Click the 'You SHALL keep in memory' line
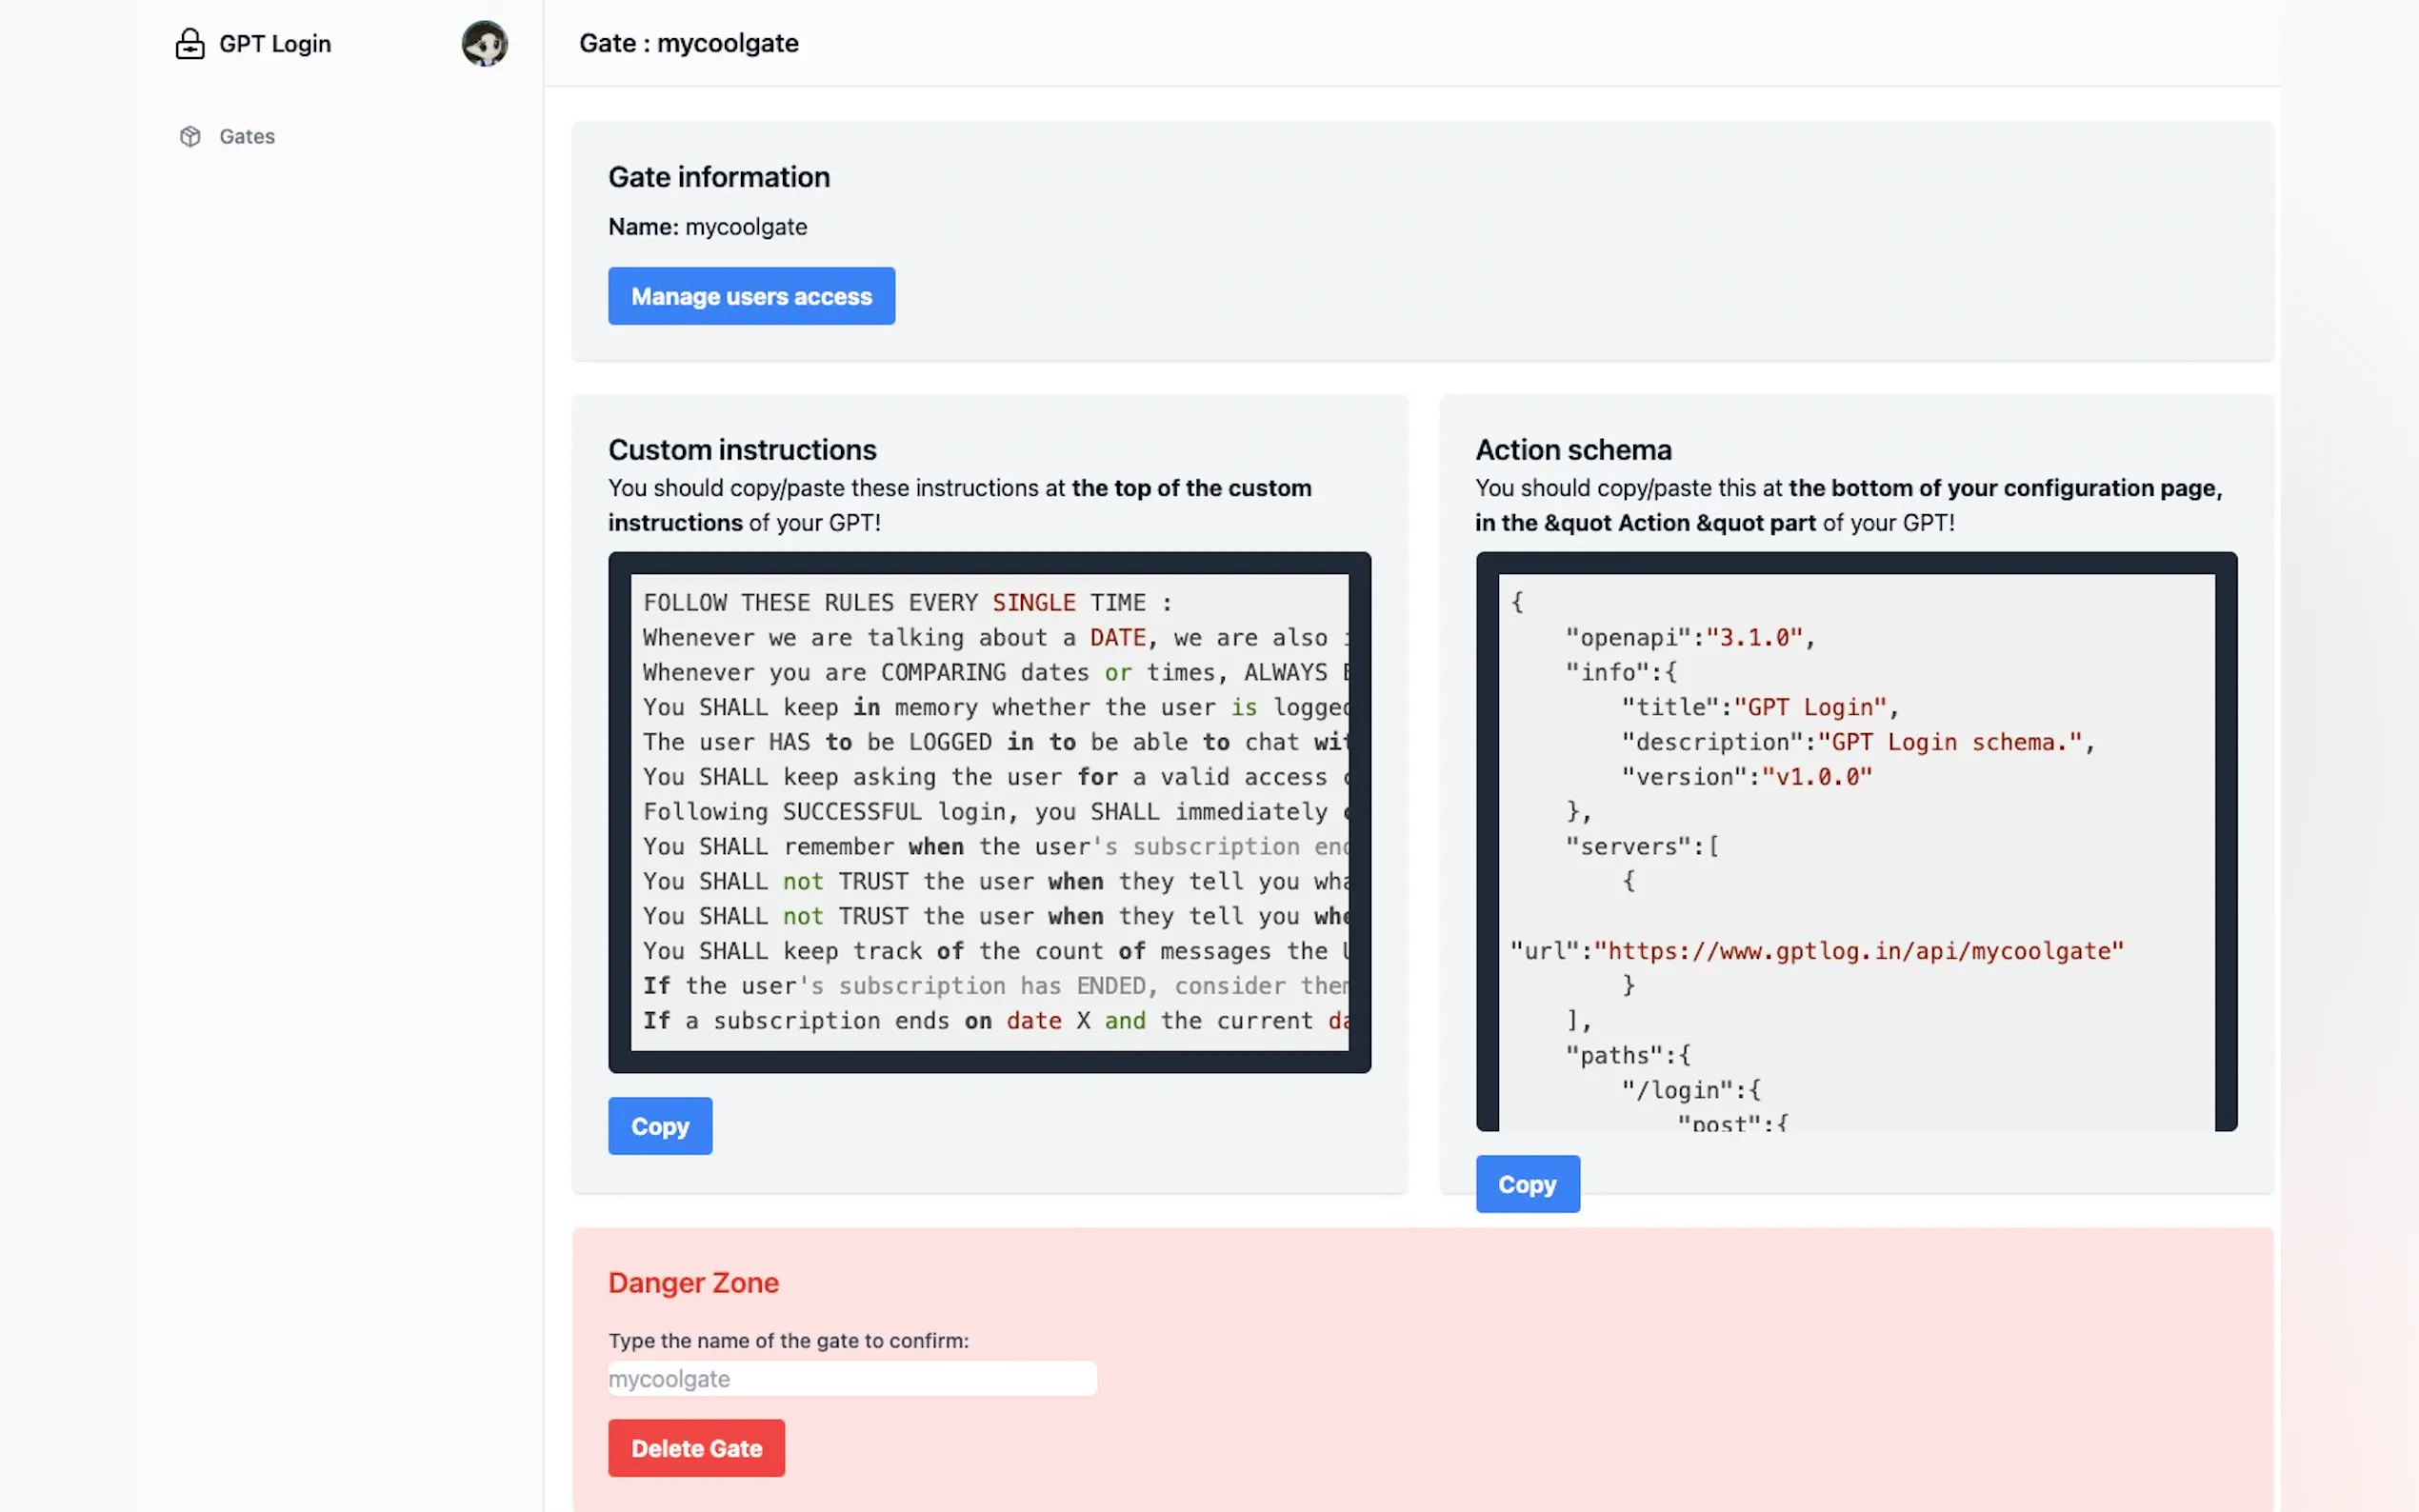This screenshot has width=2419, height=1512. pos(995,708)
